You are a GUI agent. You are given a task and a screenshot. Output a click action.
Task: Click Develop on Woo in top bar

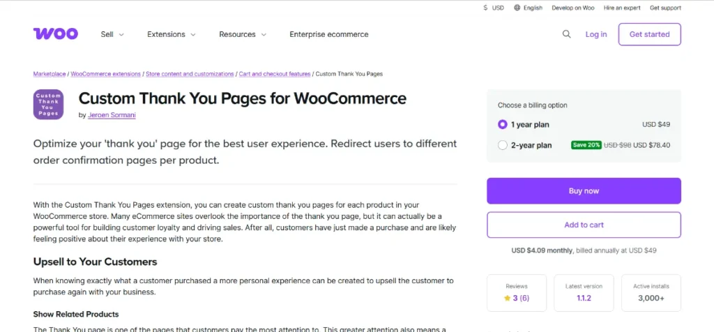572,8
